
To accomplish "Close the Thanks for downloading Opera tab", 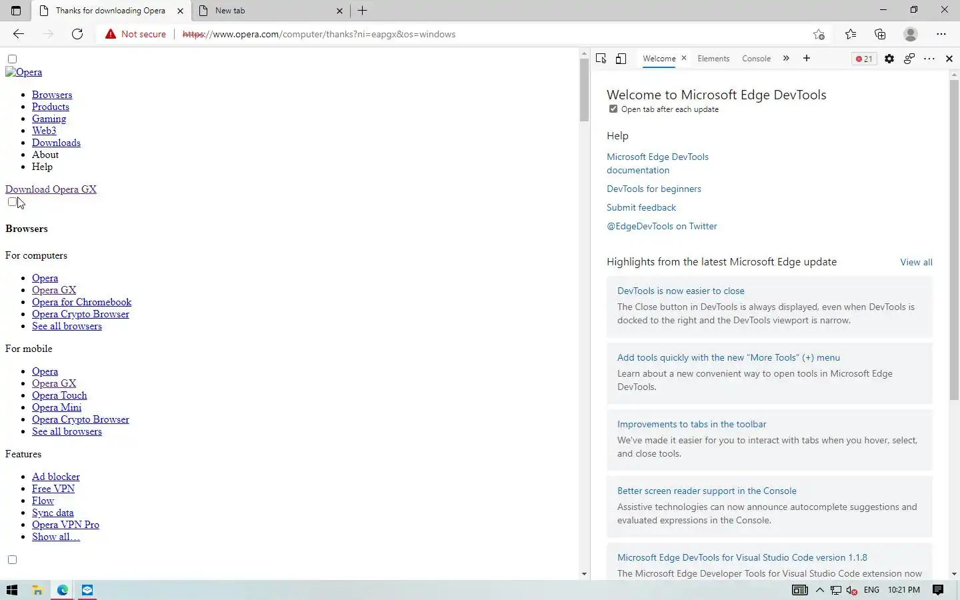I will click(x=180, y=11).
